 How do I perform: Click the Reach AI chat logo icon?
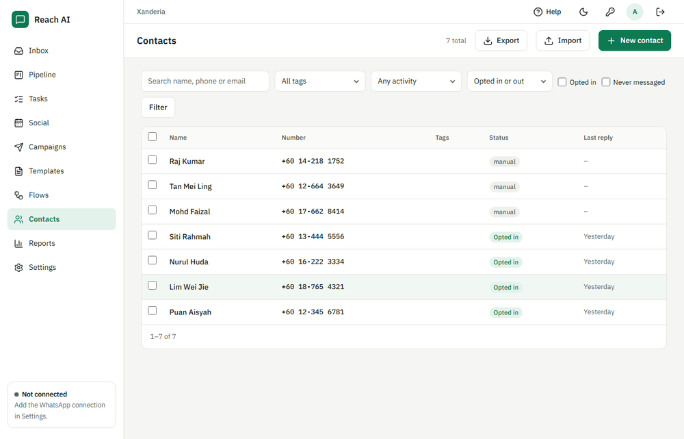[x=20, y=20]
